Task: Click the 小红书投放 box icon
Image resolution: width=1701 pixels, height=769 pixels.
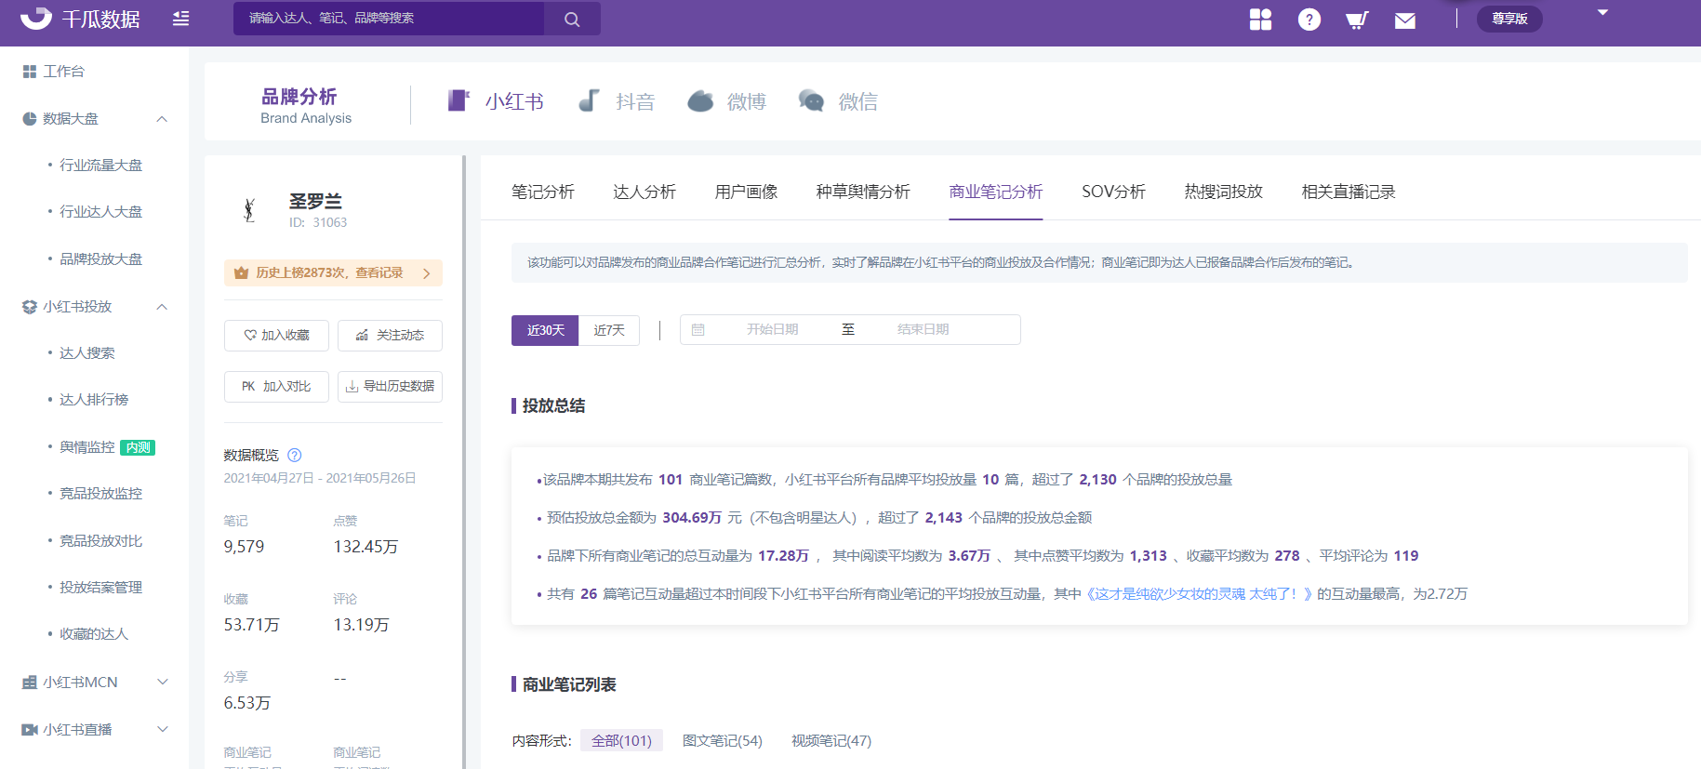Action: click(x=30, y=307)
